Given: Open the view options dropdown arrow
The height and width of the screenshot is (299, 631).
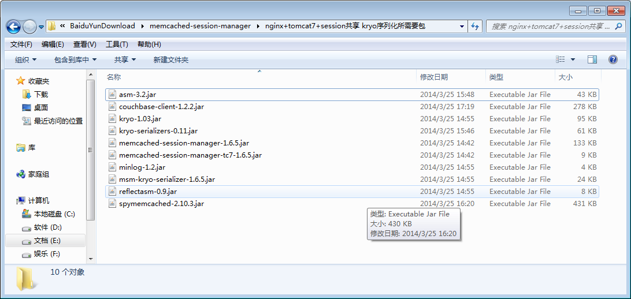Looking at the screenshot, I should pos(573,59).
